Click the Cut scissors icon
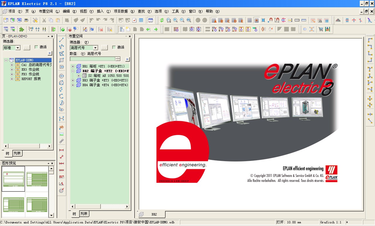The width and height of the screenshot is (375, 226). [x=44, y=20]
